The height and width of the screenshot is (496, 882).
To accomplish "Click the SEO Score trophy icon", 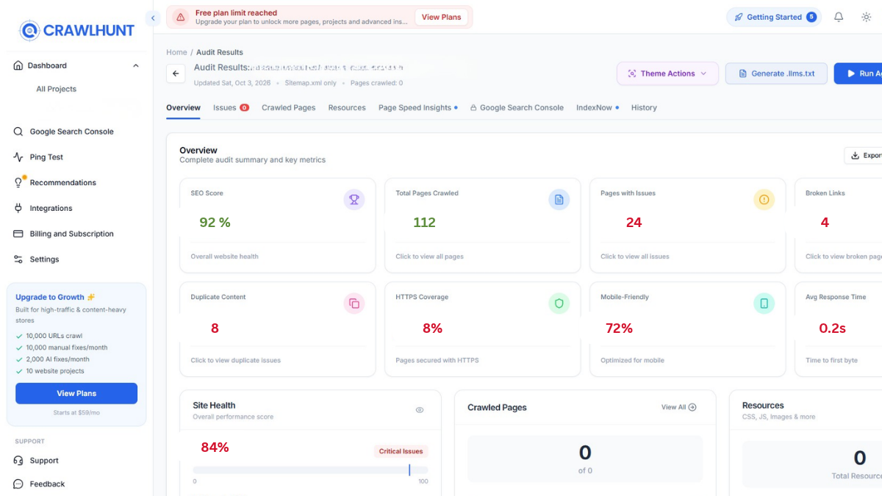I will [x=354, y=199].
